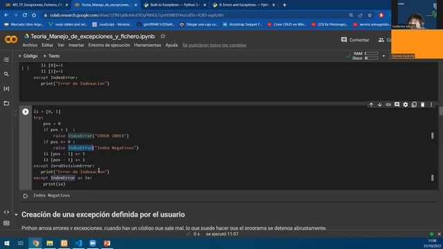The image size is (443, 249).
Task: Share page icon in address bar
Action: tap(360, 15)
